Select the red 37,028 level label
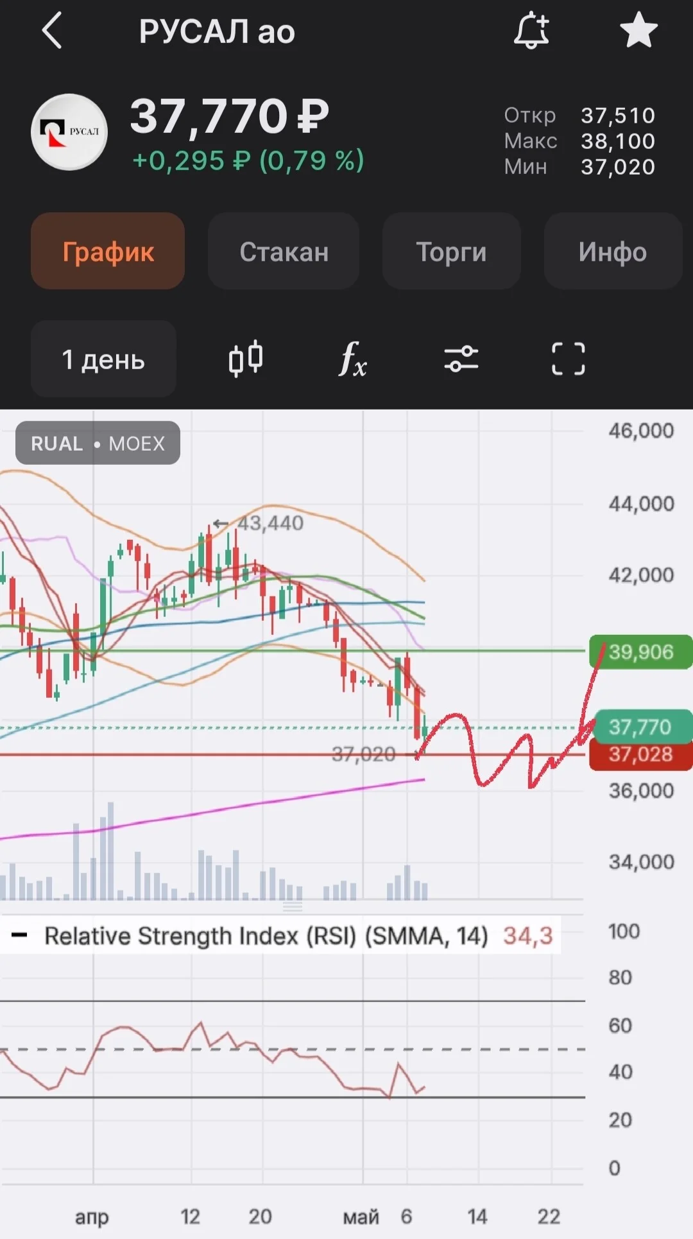The height and width of the screenshot is (1239, 693). [640, 754]
